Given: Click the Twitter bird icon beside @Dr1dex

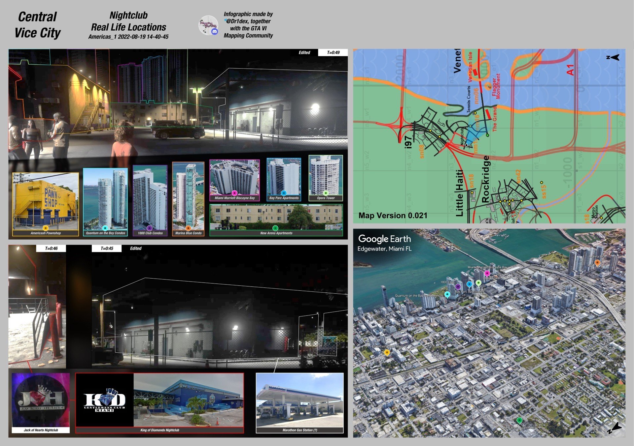Looking at the screenshot, I should pyautogui.click(x=225, y=20).
